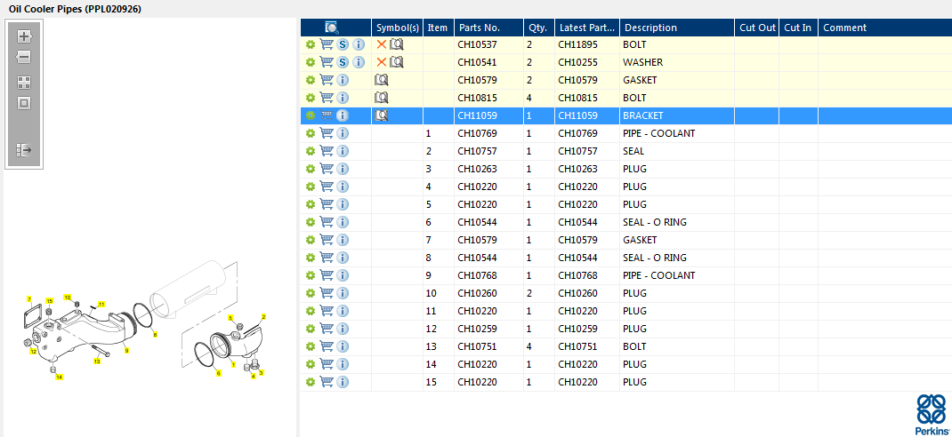This screenshot has width=952, height=437.
Task: Select callout 9 in the diagram
Action: (126, 350)
